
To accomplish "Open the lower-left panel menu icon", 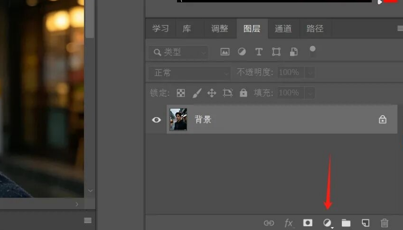I will point(88,220).
